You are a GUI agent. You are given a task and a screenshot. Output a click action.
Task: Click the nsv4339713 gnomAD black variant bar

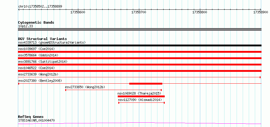[x=140, y=45]
